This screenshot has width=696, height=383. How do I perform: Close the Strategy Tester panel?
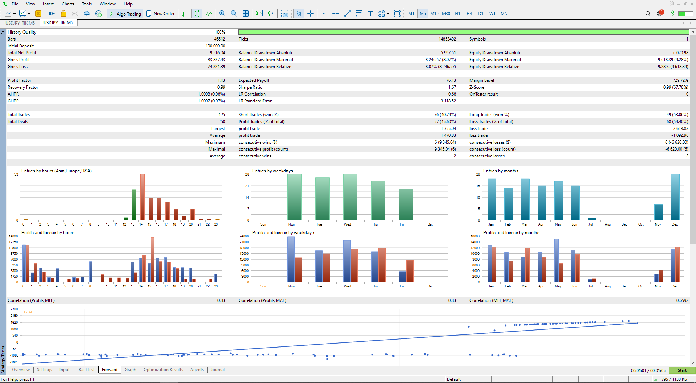pos(3,33)
